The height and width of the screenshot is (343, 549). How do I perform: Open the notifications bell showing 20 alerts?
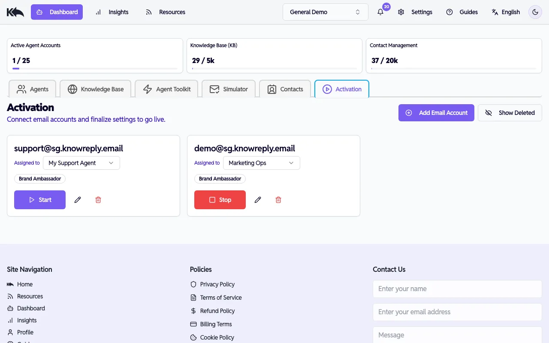380,12
